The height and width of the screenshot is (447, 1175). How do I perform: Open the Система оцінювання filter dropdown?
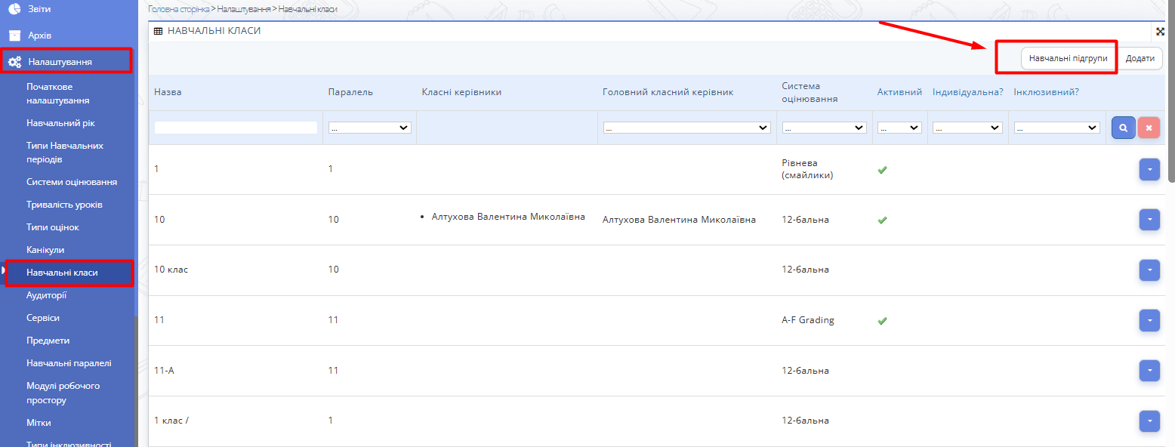824,128
